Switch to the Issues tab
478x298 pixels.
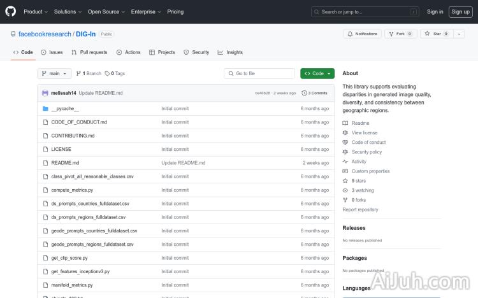pyautogui.click(x=52, y=52)
